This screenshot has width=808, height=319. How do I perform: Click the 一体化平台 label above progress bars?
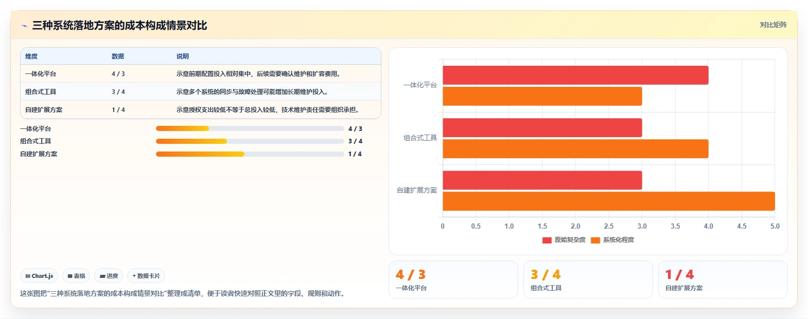pyautogui.click(x=36, y=129)
